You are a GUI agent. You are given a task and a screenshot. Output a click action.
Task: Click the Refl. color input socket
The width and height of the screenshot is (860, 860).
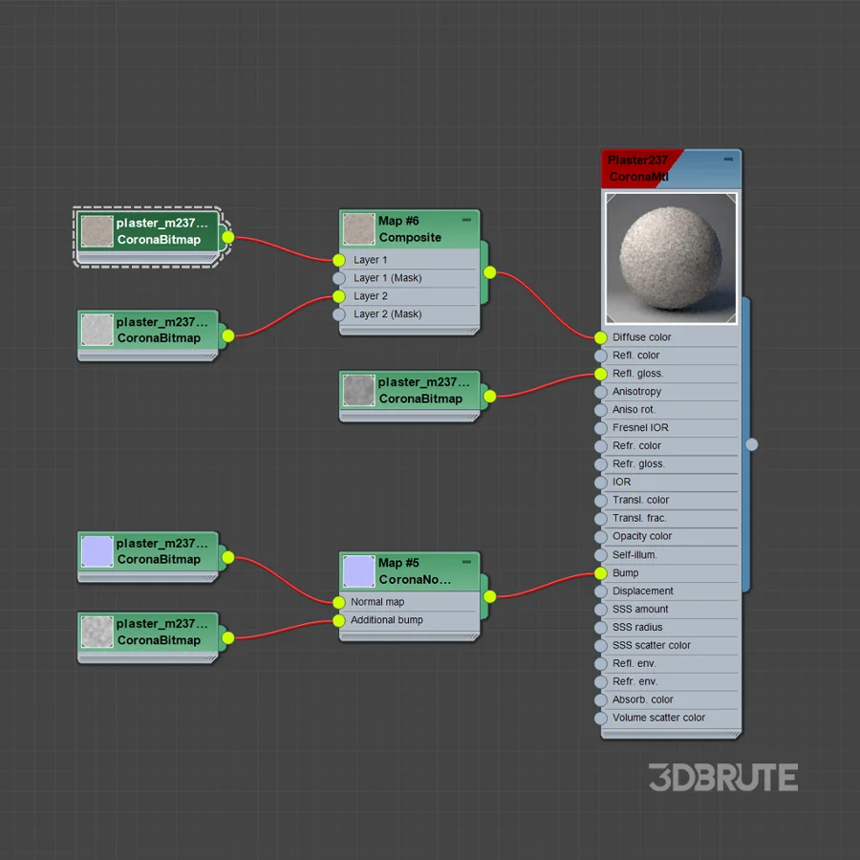click(601, 355)
